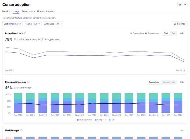Open SQL for Acceptance rate chart
The height and width of the screenshot is (139, 190).
click(182, 33)
